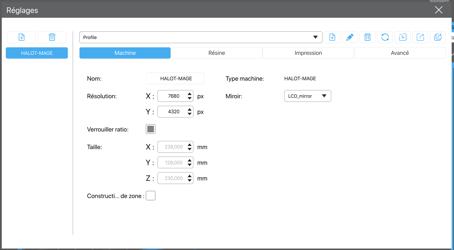Decrease the Résolution Y value with down arrow
This screenshot has width=454, height=250.
190,114
